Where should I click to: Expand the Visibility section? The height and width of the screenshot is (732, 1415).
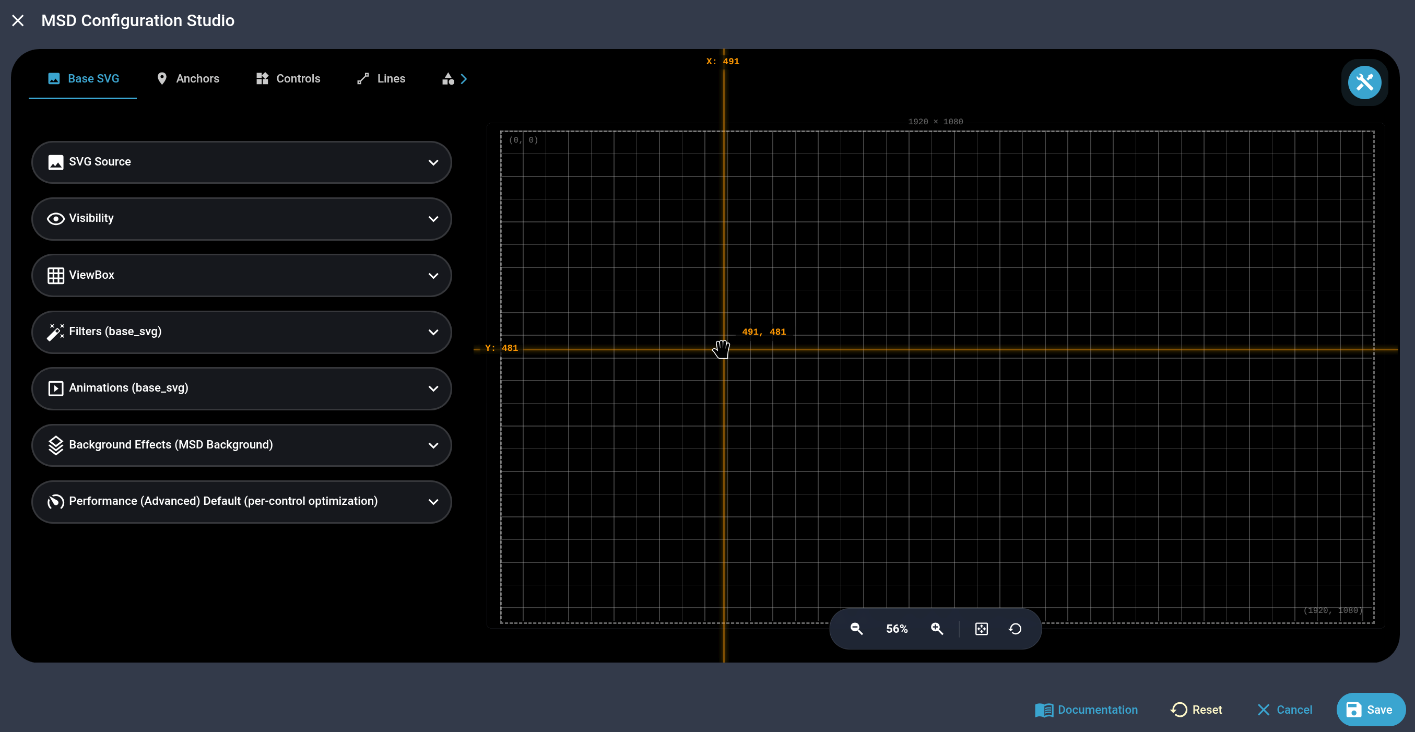point(242,219)
